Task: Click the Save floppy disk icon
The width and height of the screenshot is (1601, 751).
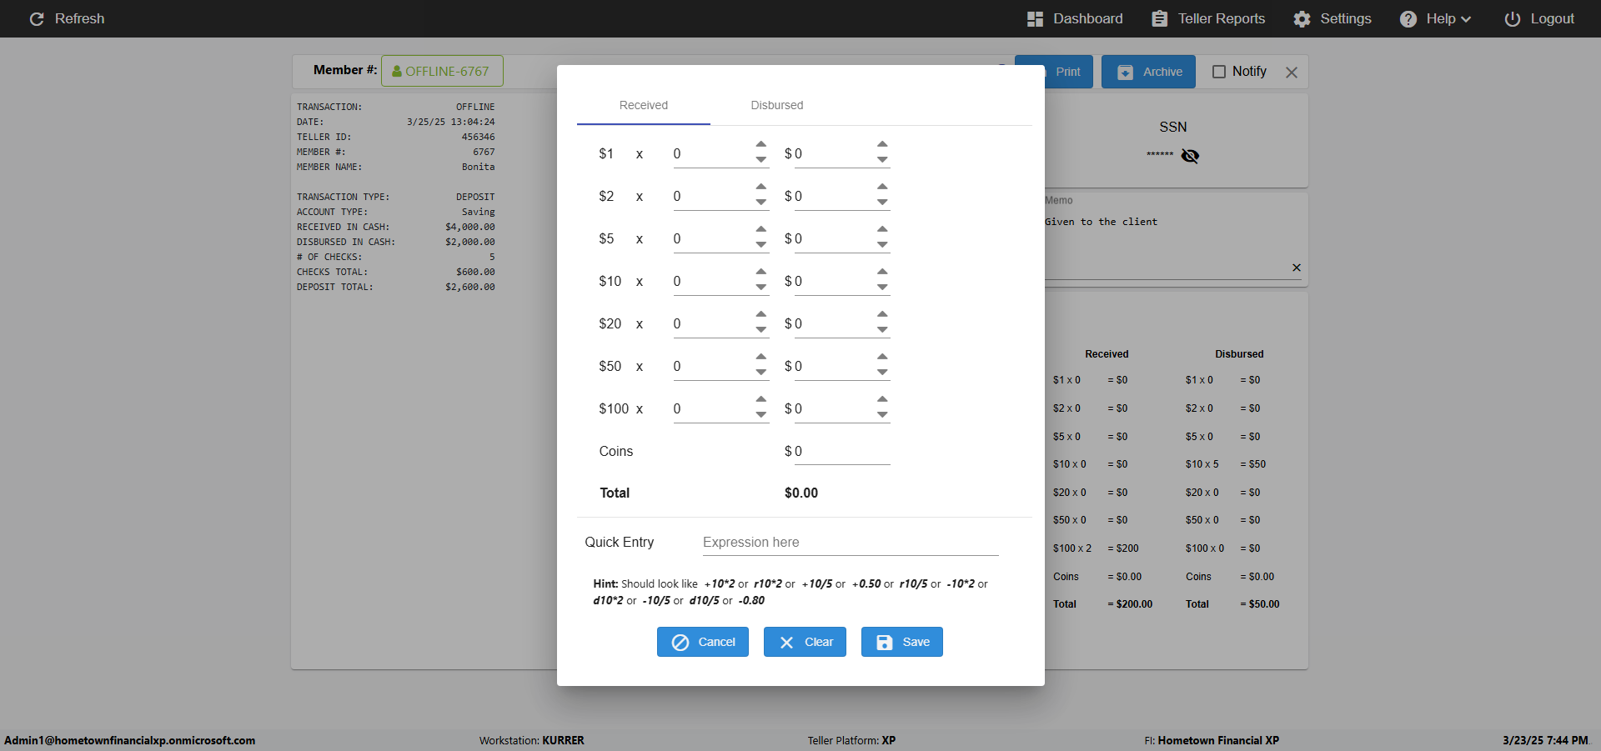Action: (x=885, y=643)
